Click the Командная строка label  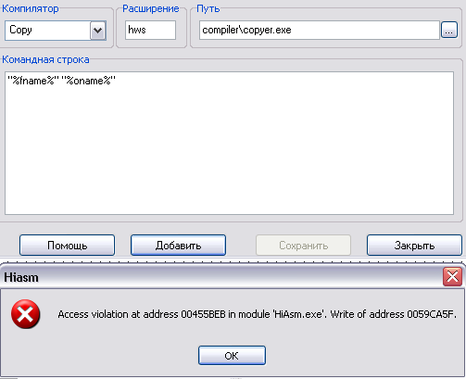tap(45, 59)
